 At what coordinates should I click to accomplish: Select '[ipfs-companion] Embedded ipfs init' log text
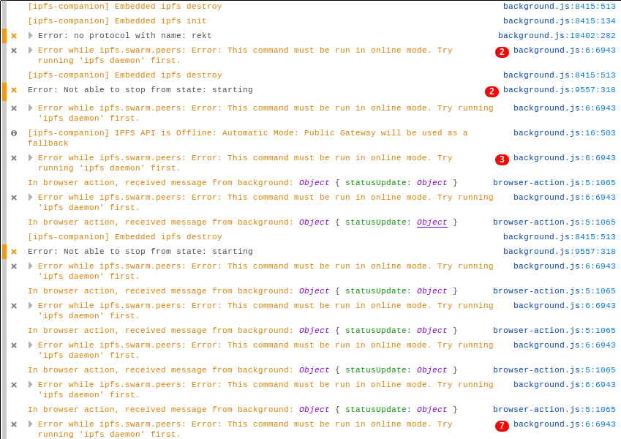[x=117, y=21]
